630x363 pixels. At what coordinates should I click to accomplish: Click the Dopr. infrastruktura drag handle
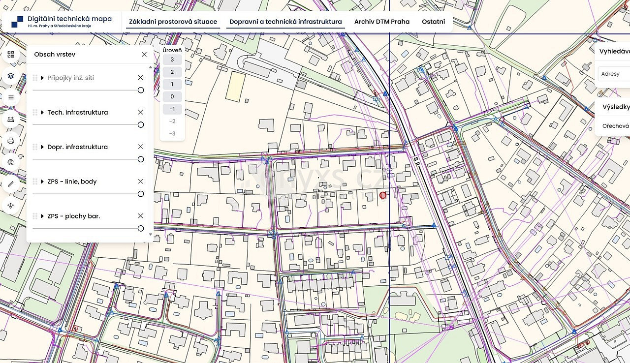tap(35, 147)
